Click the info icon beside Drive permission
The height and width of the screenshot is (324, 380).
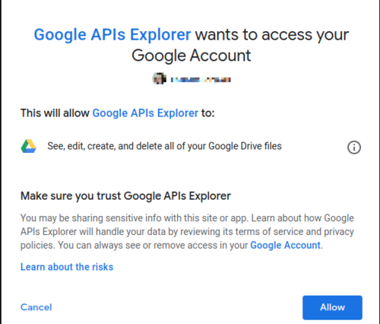pos(354,148)
